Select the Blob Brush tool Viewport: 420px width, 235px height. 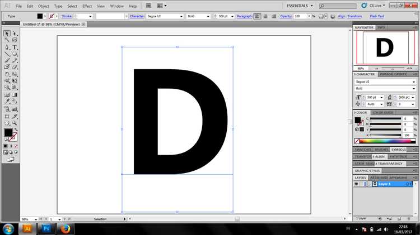(x=7, y=67)
